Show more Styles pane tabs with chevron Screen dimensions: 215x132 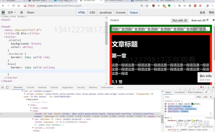coord(206,92)
